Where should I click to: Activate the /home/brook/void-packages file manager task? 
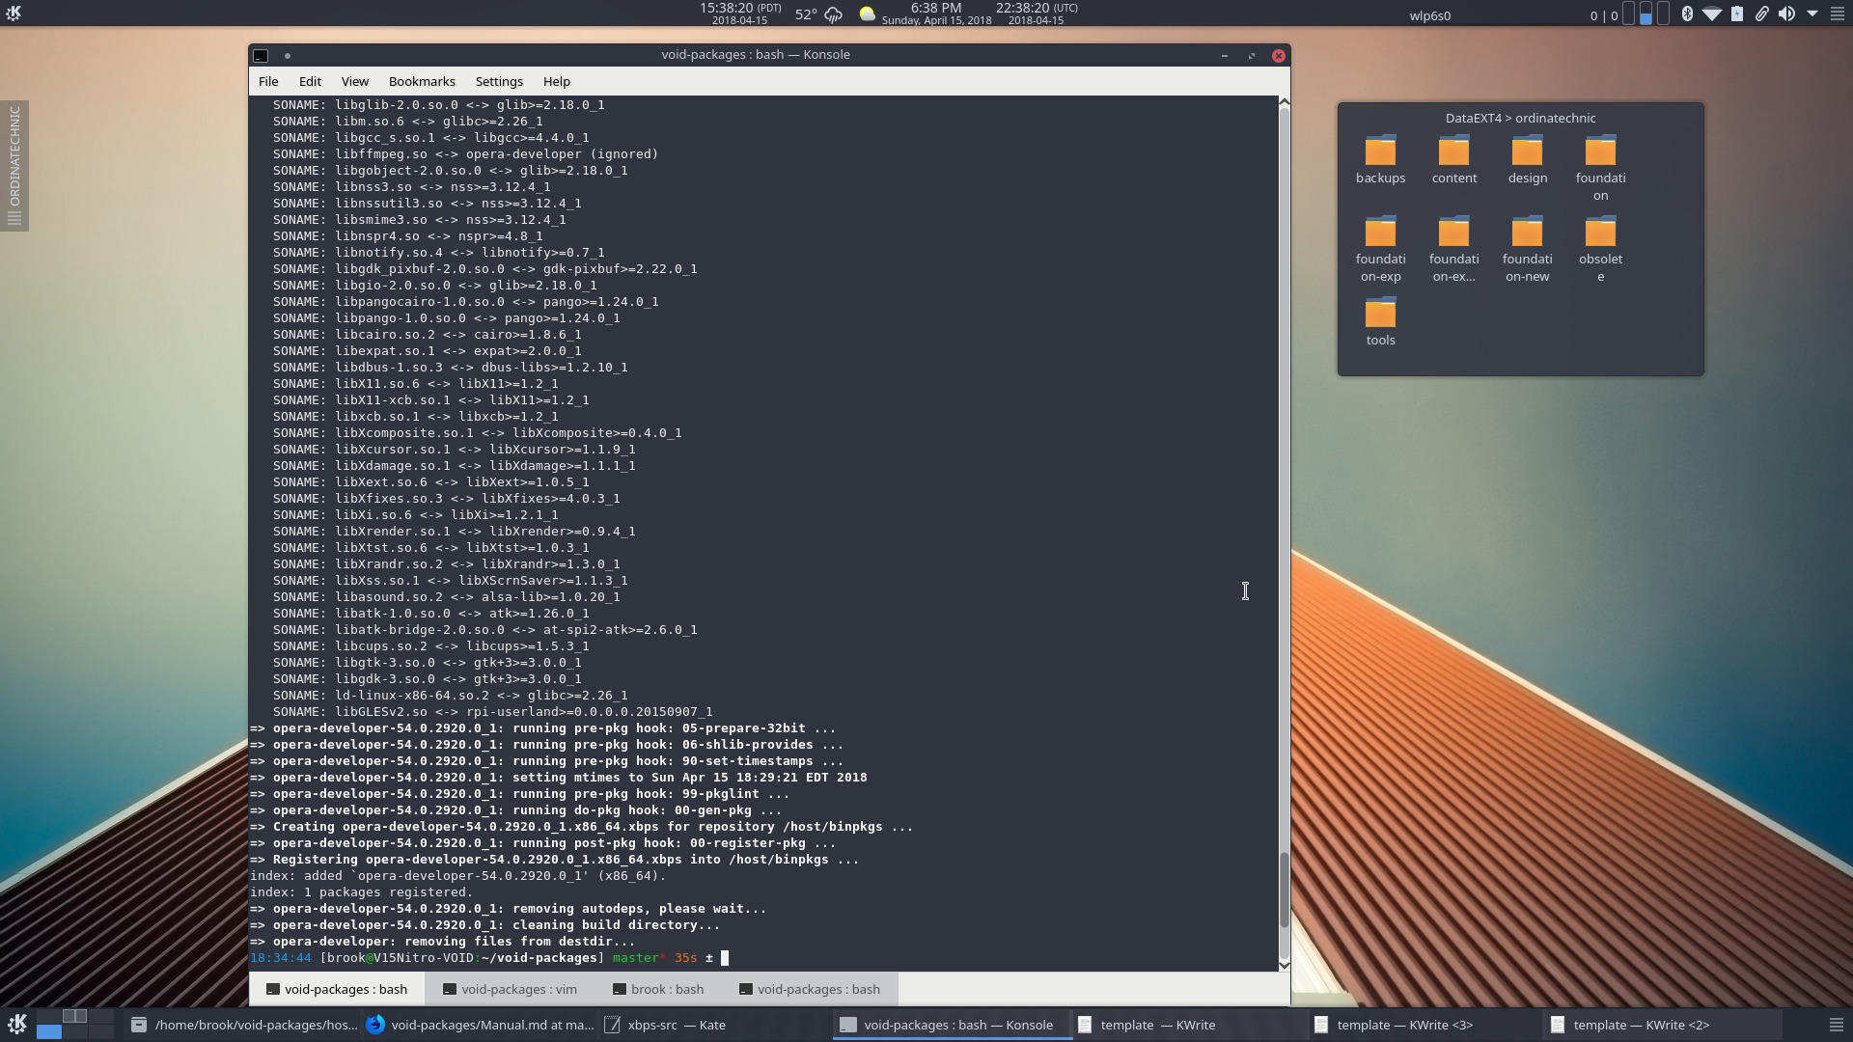point(243,1025)
